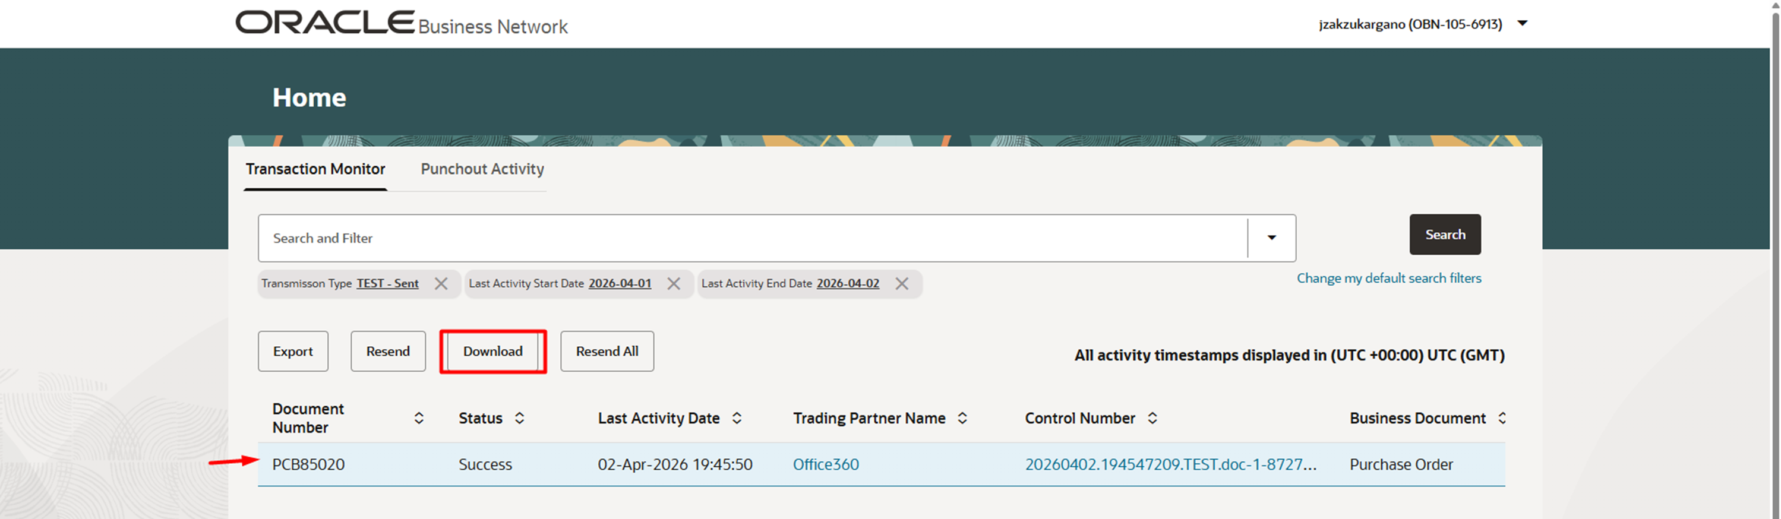Switch to the Transaction Monitor tab

[315, 169]
